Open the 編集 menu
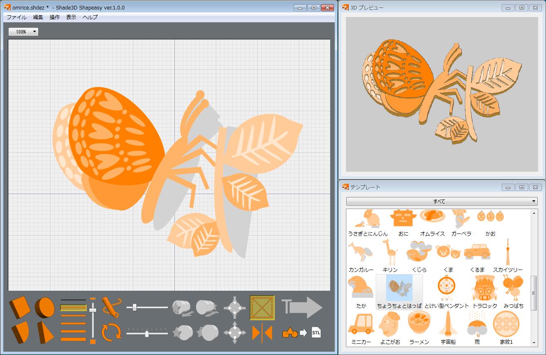The width and height of the screenshot is (546, 355). click(x=38, y=17)
